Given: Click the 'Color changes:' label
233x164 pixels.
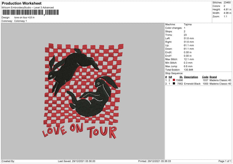Looking at the screenshot, I should [174, 28].
